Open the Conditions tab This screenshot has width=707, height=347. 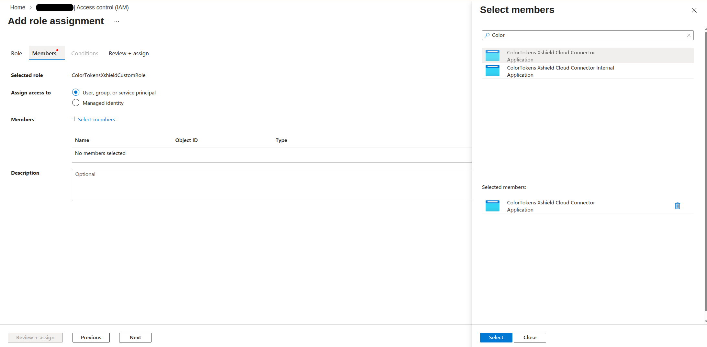pos(84,53)
